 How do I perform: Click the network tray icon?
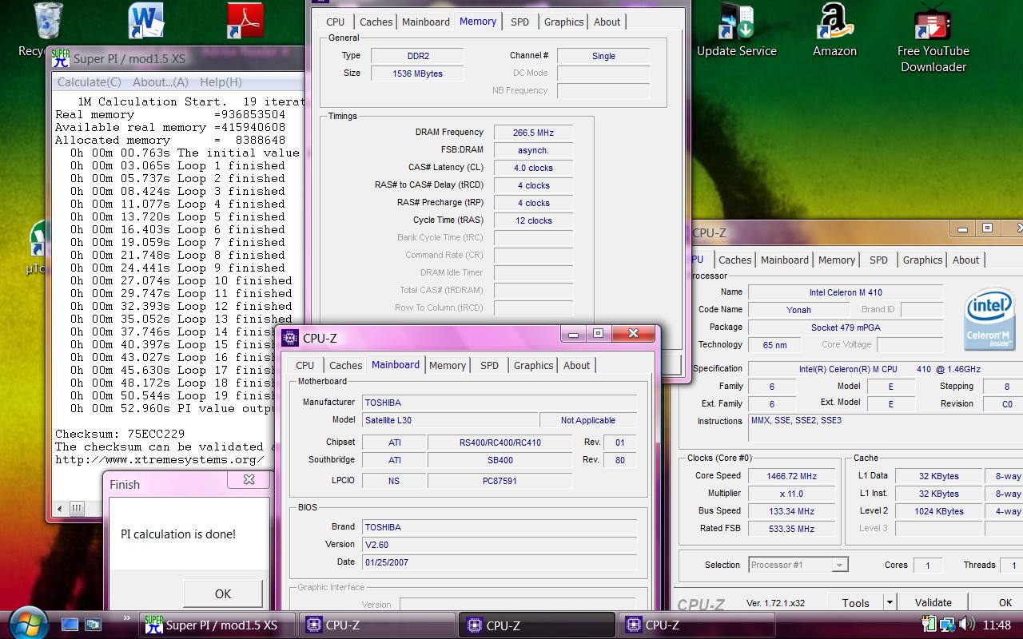click(x=948, y=625)
